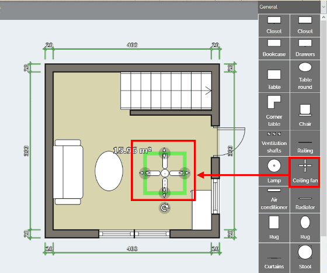The width and height of the screenshot is (327, 273).
Task: Select the Corner table item
Action: click(x=274, y=111)
